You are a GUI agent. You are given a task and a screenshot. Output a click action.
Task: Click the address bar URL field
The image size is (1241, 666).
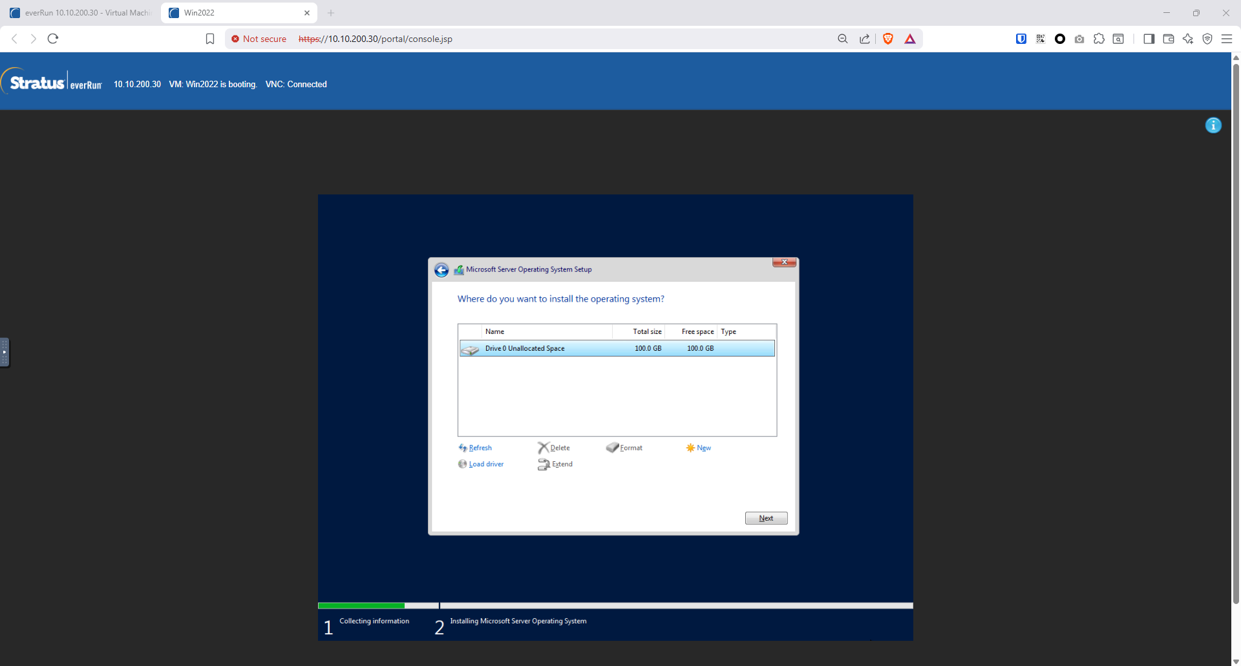click(x=517, y=39)
